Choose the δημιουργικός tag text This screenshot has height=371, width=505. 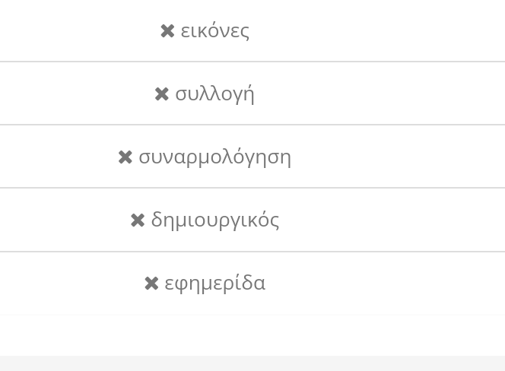[215, 220]
